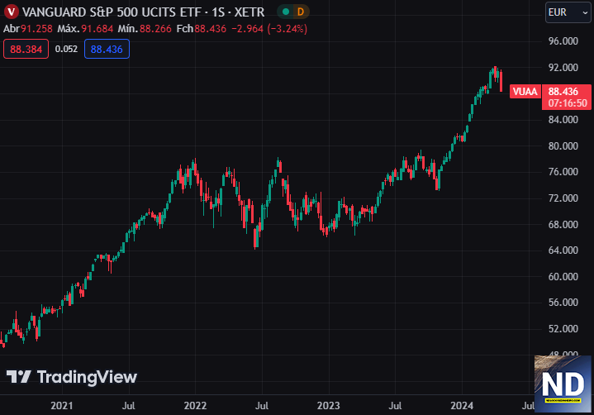Click the 96.000 price axis label
Viewport: 594px width, 415px height.
pyautogui.click(x=563, y=41)
